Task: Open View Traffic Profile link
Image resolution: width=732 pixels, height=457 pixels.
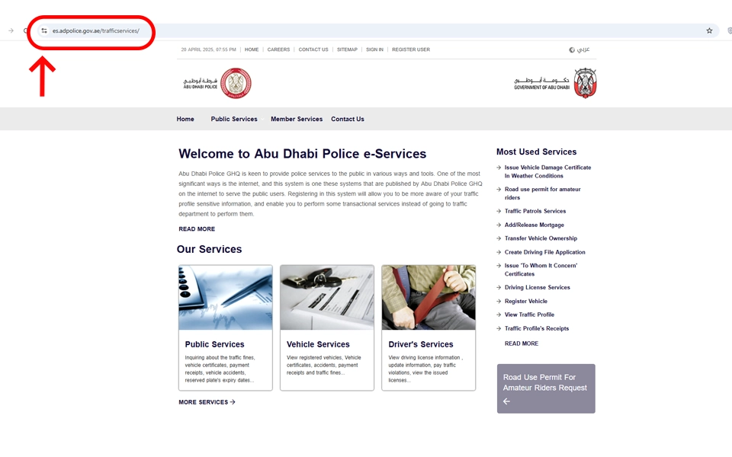Action: pyautogui.click(x=529, y=315)
